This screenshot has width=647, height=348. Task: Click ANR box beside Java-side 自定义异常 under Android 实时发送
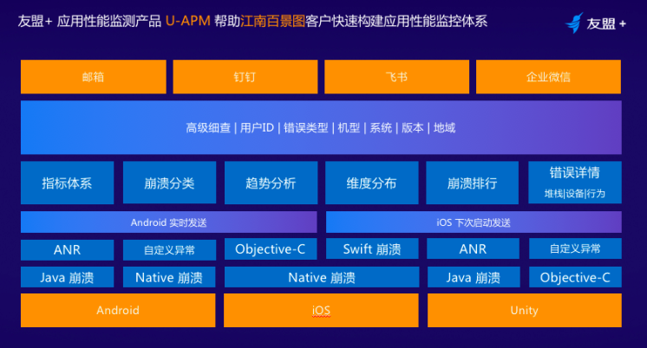click(x=68, y=249)
